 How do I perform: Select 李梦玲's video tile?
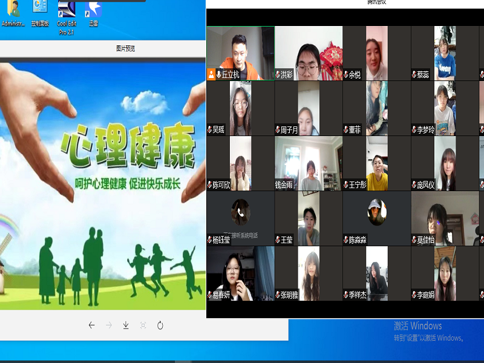[445, 108]
